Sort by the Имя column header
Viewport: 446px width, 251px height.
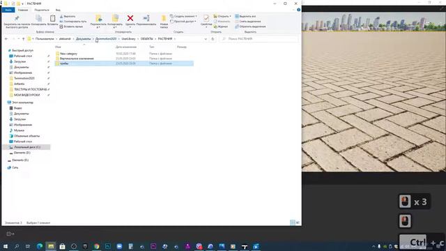[x=58, y=47]
